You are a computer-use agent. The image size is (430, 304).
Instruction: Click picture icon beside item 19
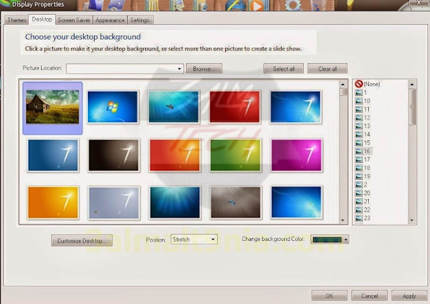359,176
